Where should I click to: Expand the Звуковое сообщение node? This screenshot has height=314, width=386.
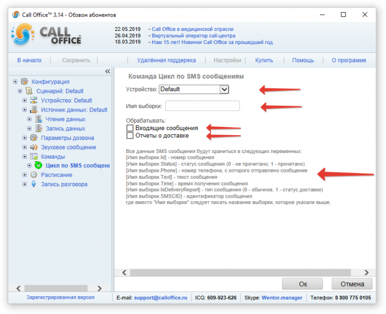[x=24, y=147]
